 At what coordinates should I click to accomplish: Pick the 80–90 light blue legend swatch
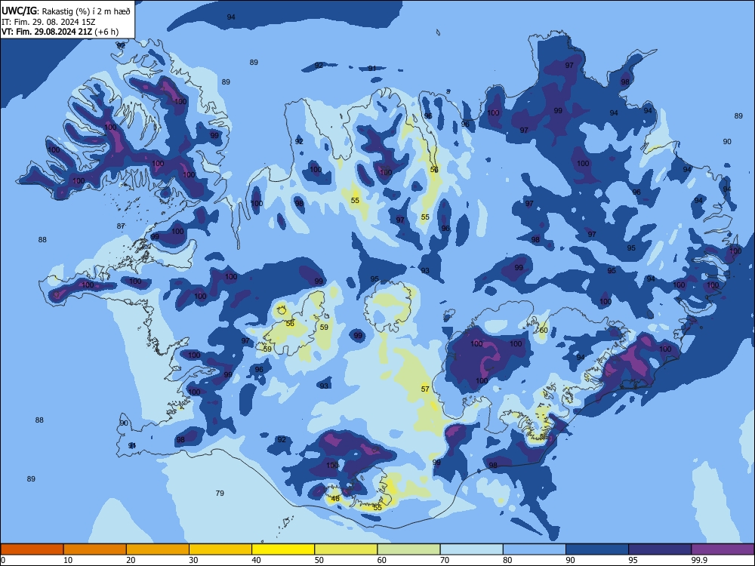click(x=535, y=549)
